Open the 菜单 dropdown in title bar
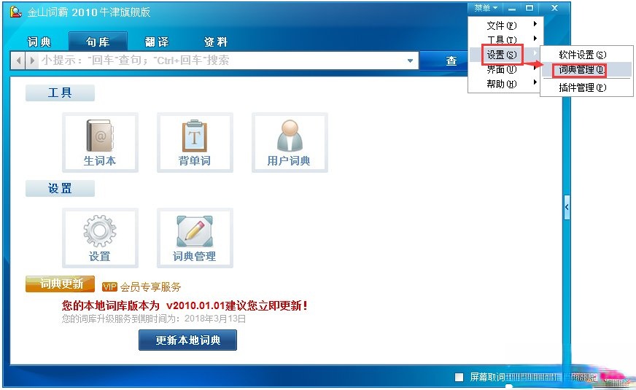Image resolution: width=636 pixels, height=390 pixels. pyautogui.click(x=486, y=8)
